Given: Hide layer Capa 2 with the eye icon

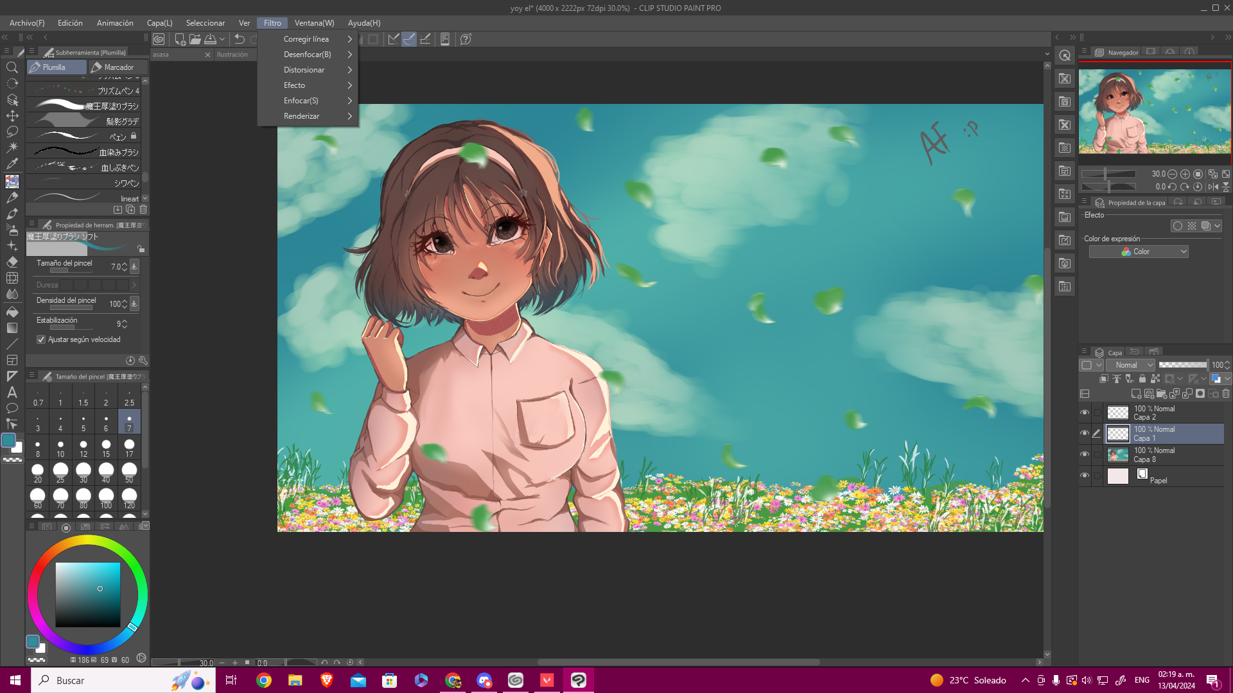Looking at the screenshot, I should point(1085,413).
